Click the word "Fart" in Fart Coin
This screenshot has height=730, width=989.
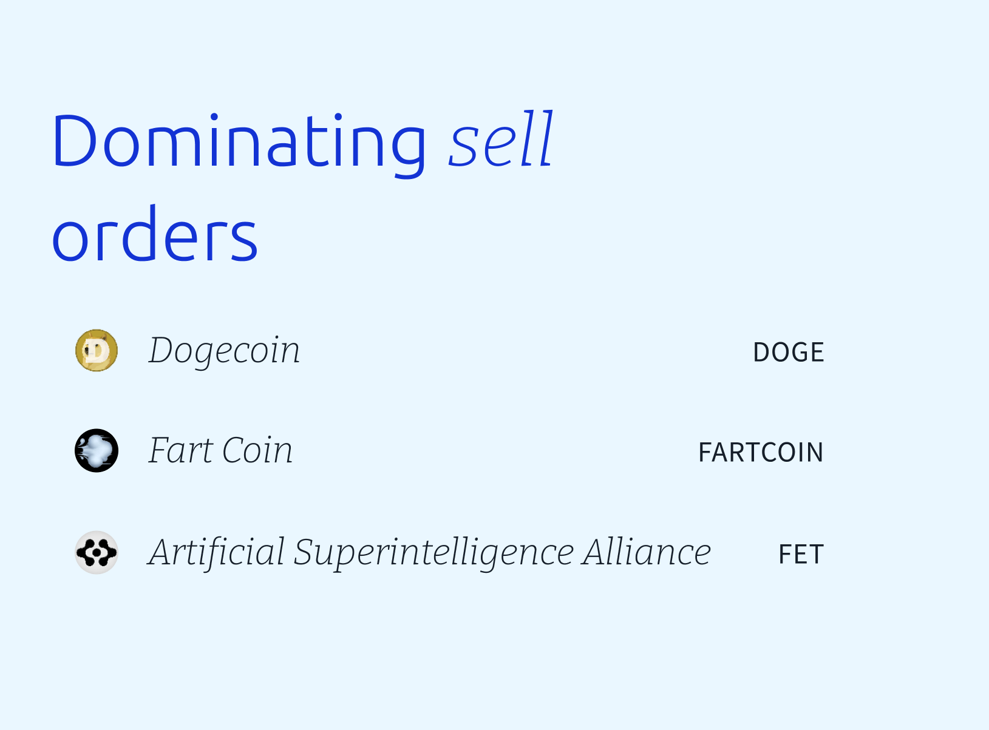pyautogui.click(x=181, y=451)
